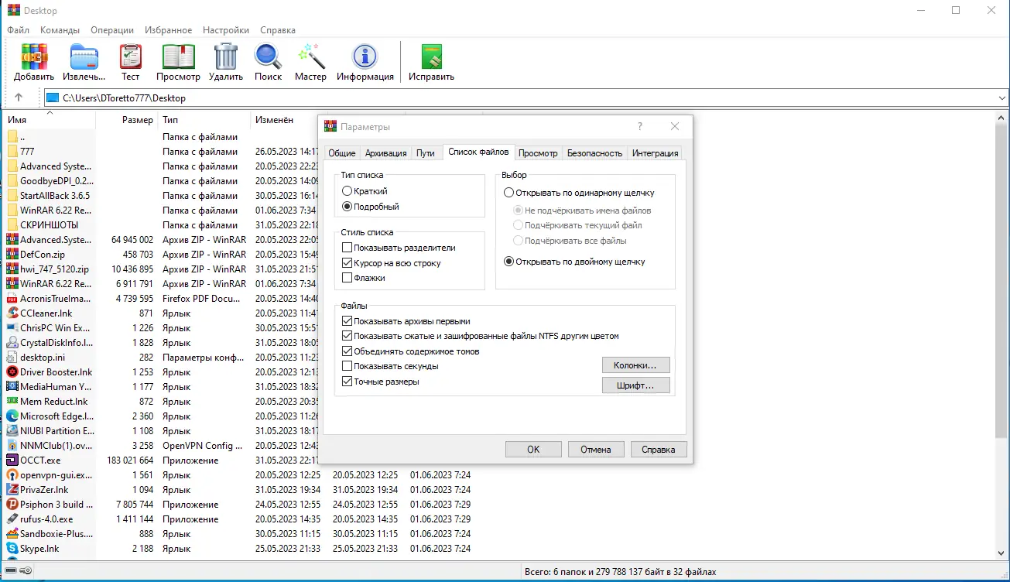This screenshot has height=582, width=1010.
Task: Click the Просмотр toolbar book icon
Action: [178, 56]
